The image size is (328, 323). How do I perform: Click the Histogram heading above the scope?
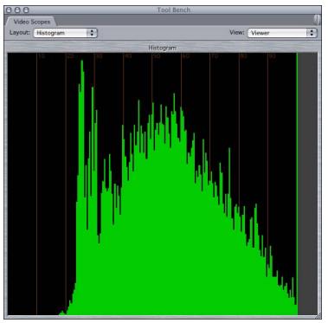(162, 48)
